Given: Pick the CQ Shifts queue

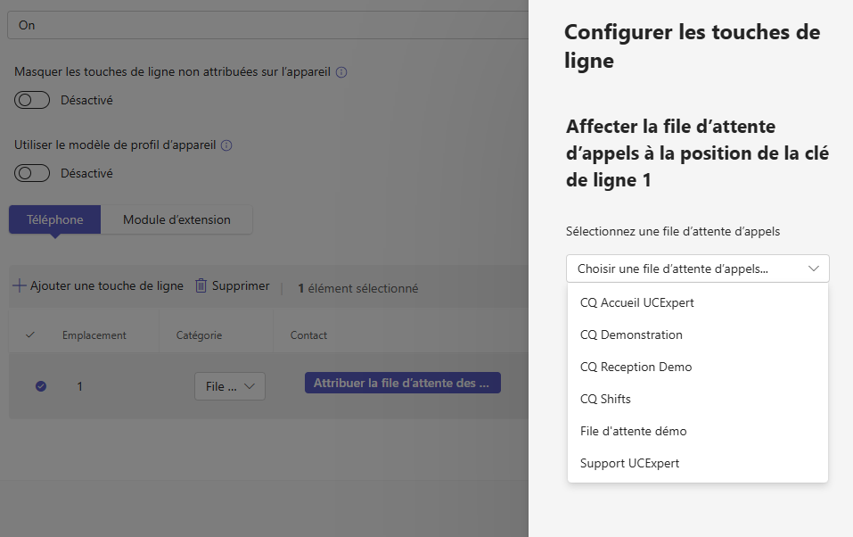Looking at the screenshot, I should click(x=605, y=399).
